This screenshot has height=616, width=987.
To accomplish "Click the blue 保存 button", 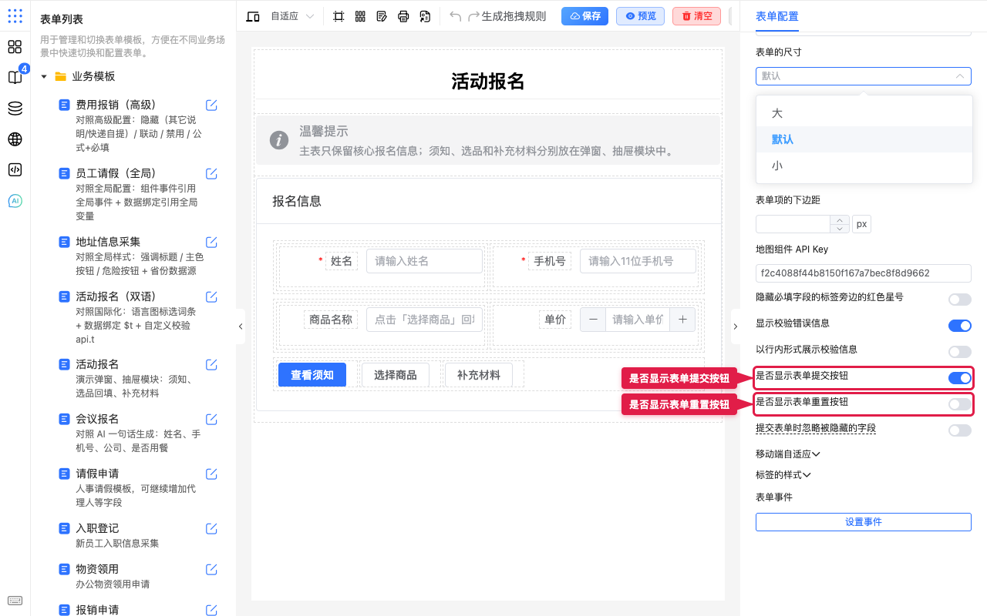I will (584, 16).
